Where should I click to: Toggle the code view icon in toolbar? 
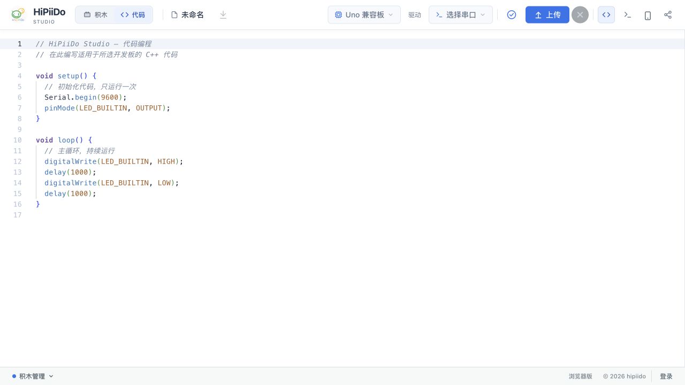(x=606, y=15)
